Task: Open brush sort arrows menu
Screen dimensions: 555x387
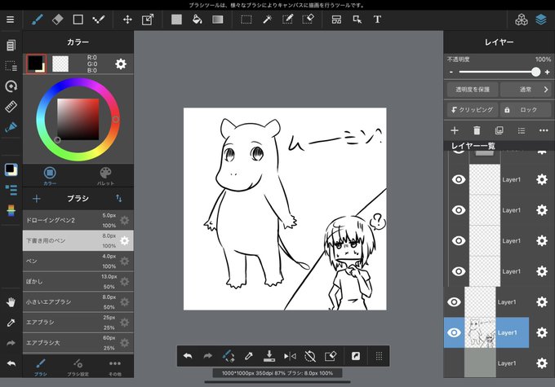Action: (x=119, y=199)
